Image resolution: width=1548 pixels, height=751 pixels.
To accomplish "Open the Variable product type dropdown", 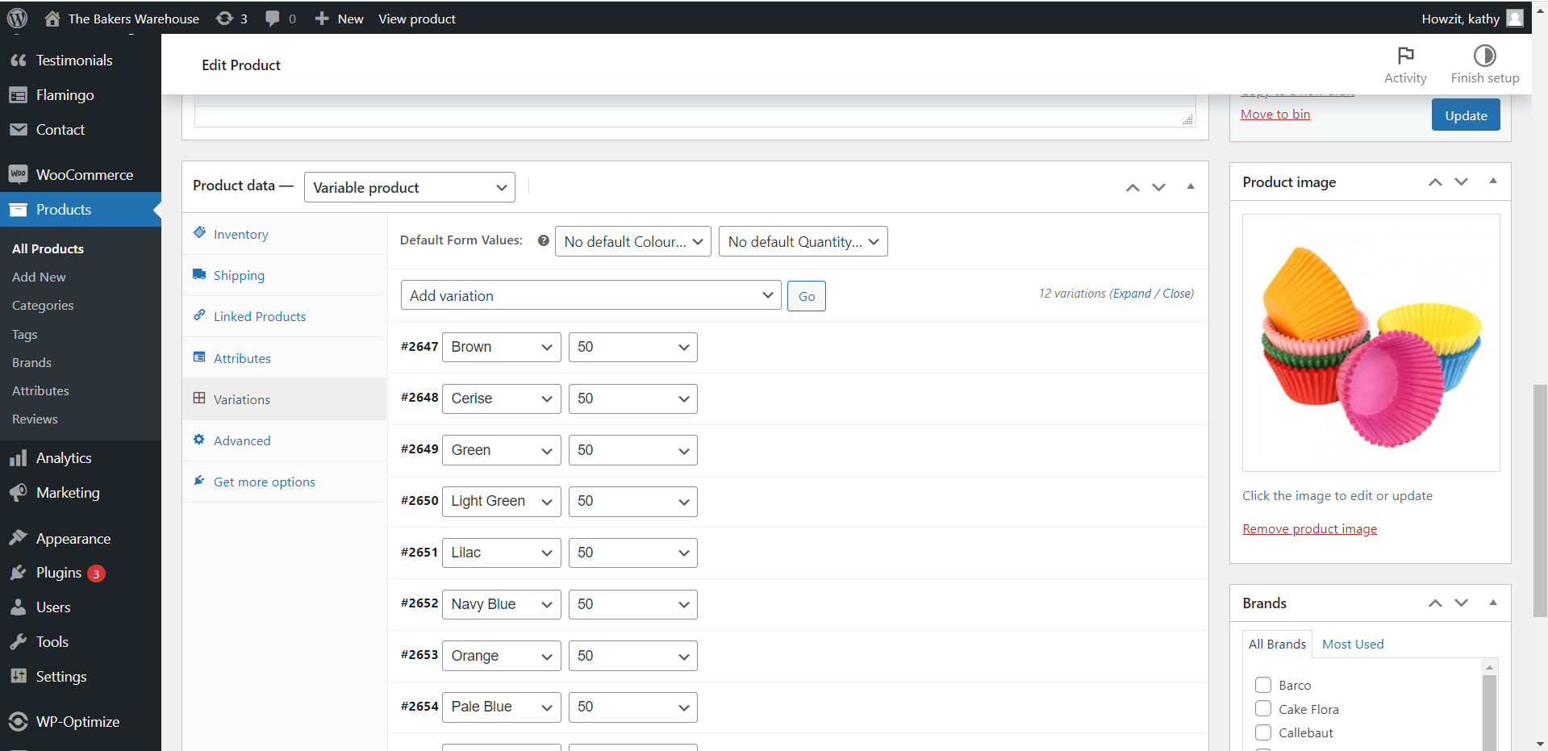I will tap(409, 187).
